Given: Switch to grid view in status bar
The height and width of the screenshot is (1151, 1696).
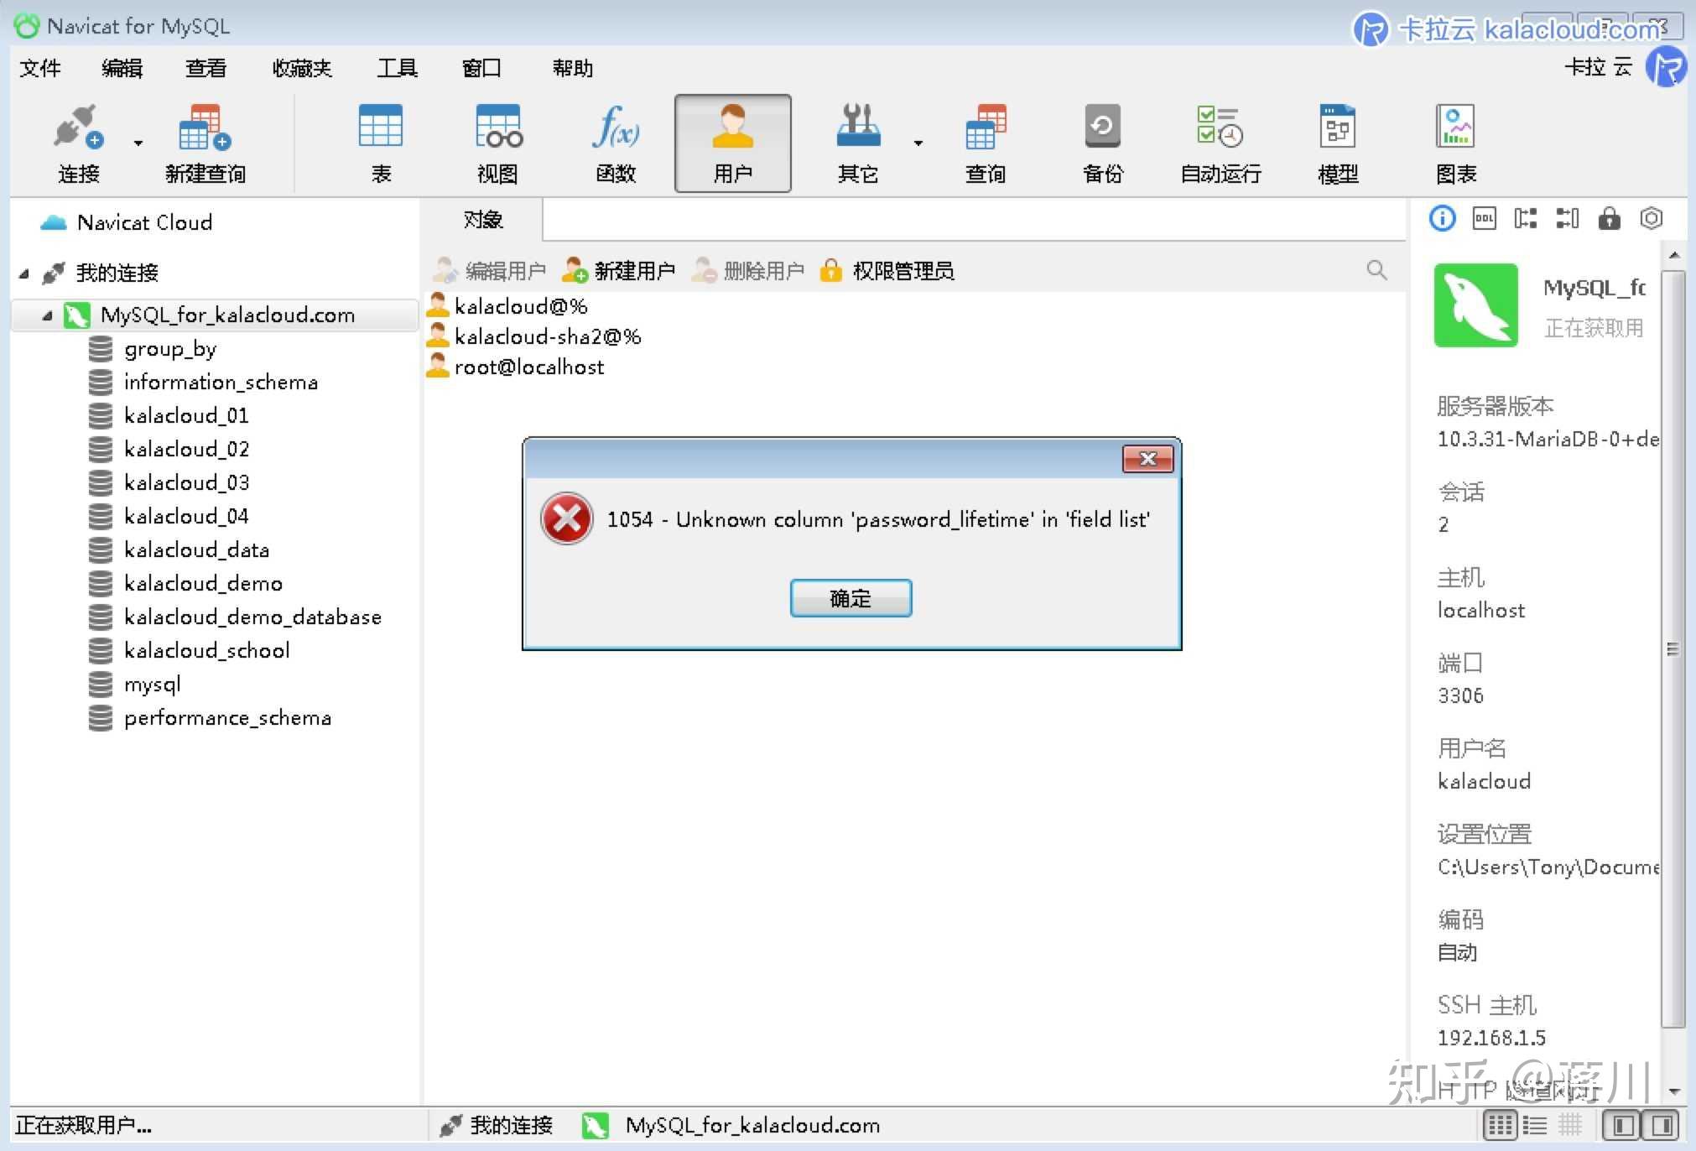Looking at the screenshot, I should click(1500, 1125).
